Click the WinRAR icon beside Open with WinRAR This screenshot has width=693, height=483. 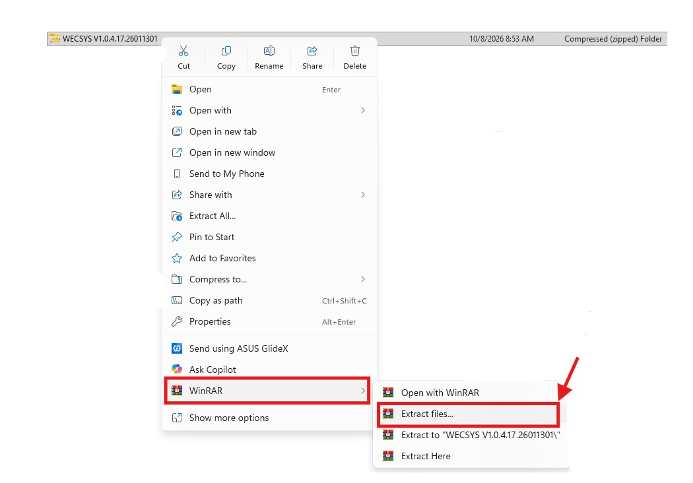click(x=388, y=393)
